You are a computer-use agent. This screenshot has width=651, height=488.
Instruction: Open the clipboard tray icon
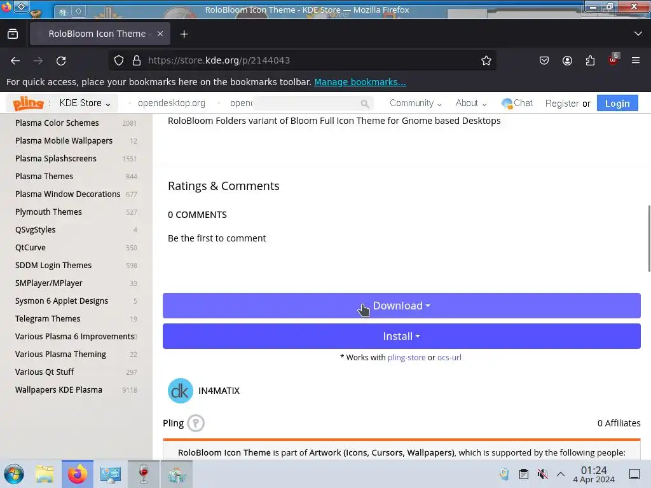524,474
